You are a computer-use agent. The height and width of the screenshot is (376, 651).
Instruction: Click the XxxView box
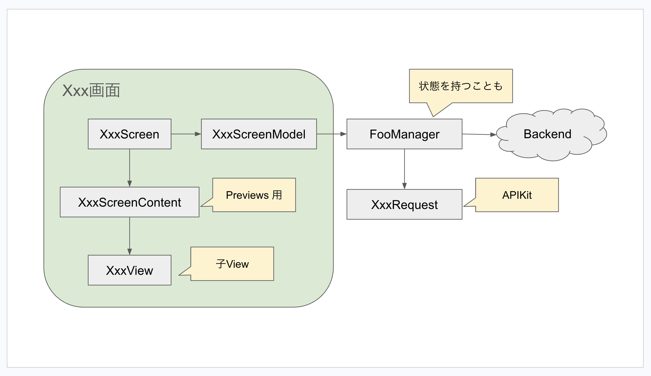(130, 270)
